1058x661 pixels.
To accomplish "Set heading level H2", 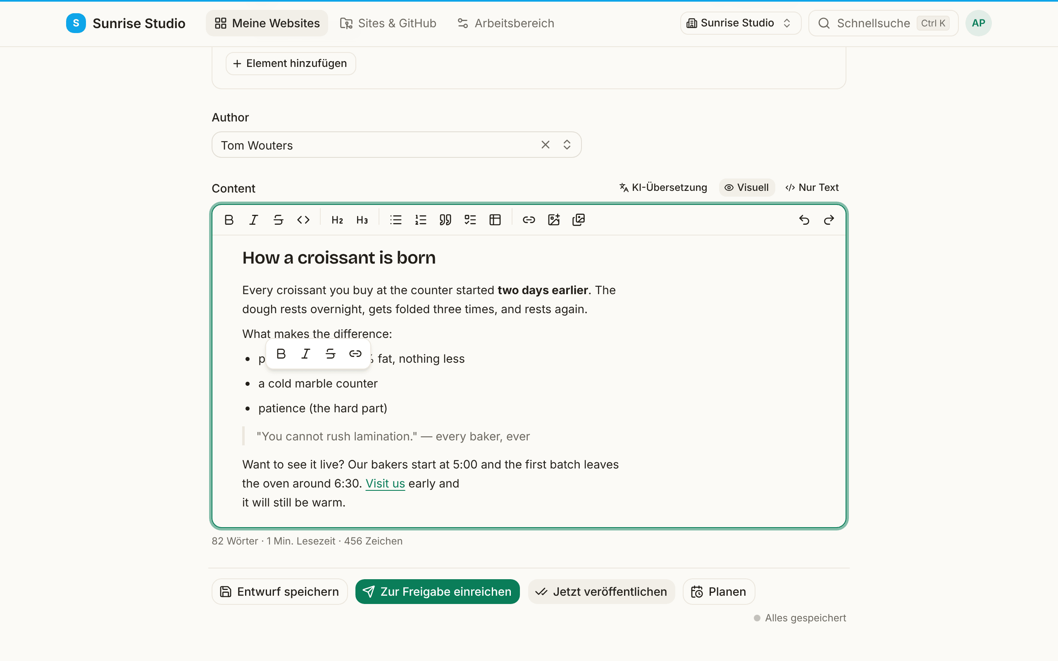I will click(337, 220).
